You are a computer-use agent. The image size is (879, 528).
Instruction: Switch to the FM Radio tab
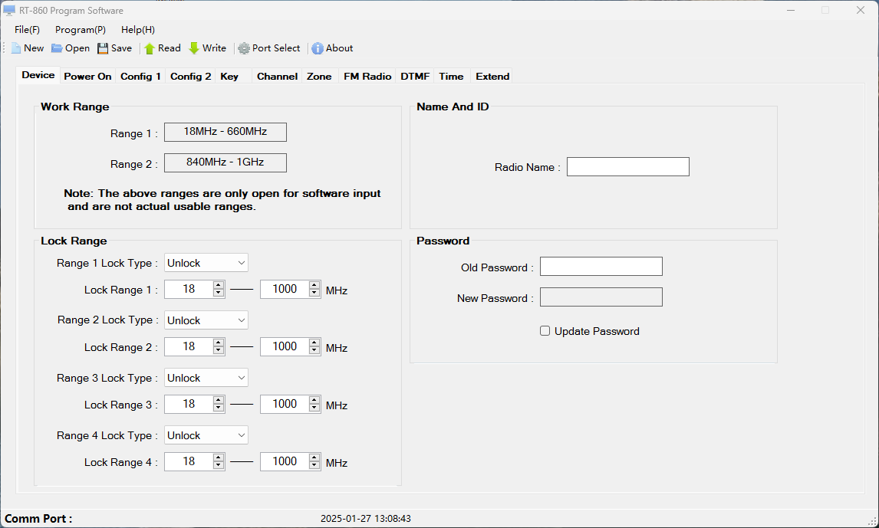point(367,76)
